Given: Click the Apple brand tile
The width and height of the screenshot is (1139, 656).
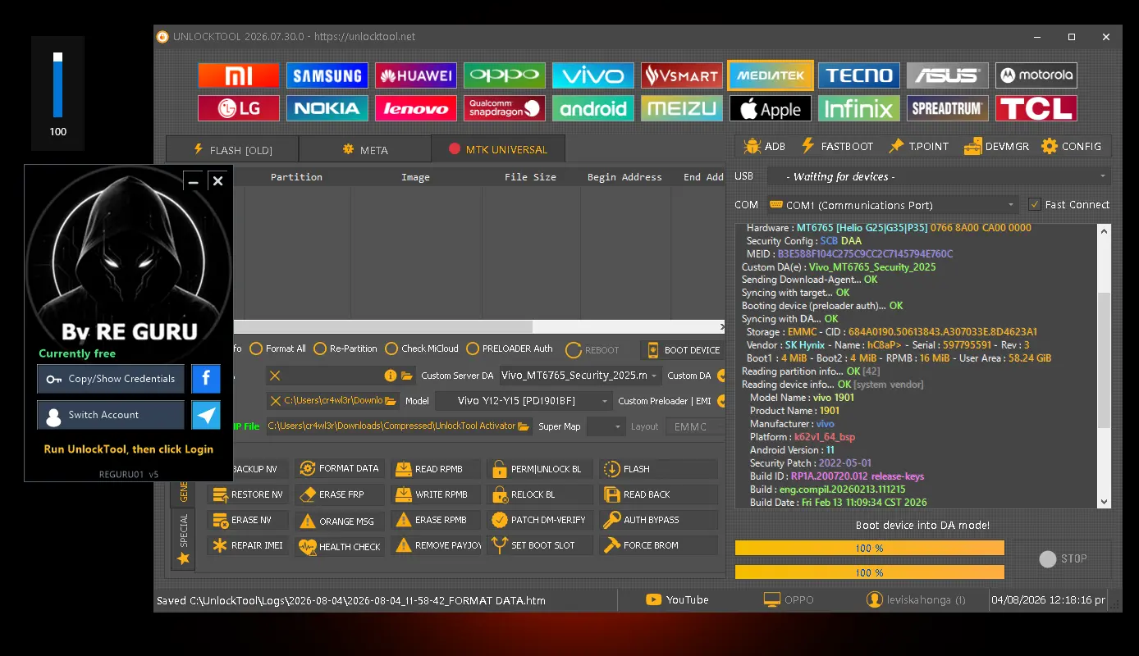Looking at the screenshot, I should click(x=771, y=108).
